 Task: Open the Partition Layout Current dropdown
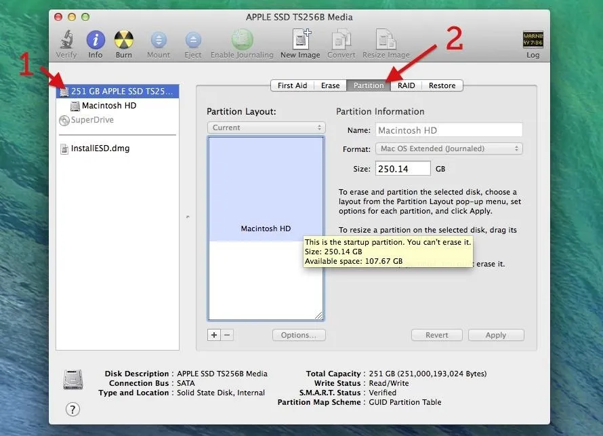pyautogui.click(x=266, y=127)
